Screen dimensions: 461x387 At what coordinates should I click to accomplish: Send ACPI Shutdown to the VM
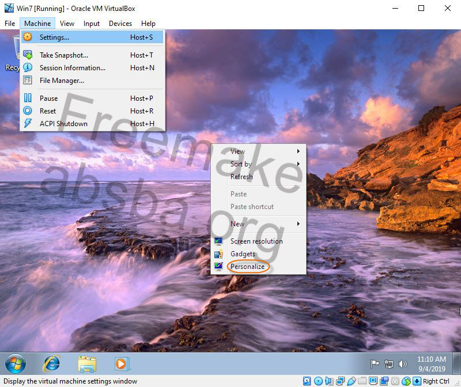tap(92, 123)
